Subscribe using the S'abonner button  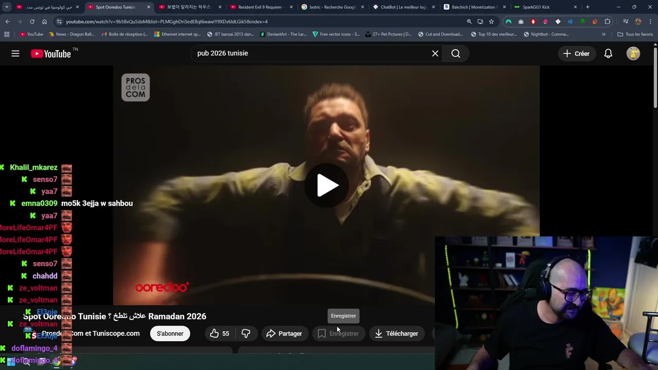[170, 334]
